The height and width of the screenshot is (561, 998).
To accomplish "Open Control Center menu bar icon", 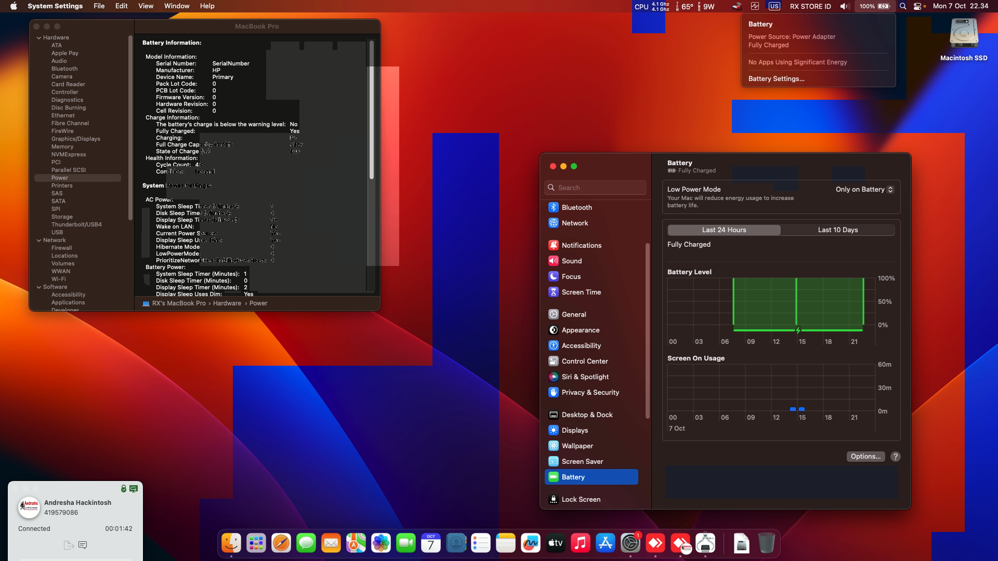I will point(918,6).
